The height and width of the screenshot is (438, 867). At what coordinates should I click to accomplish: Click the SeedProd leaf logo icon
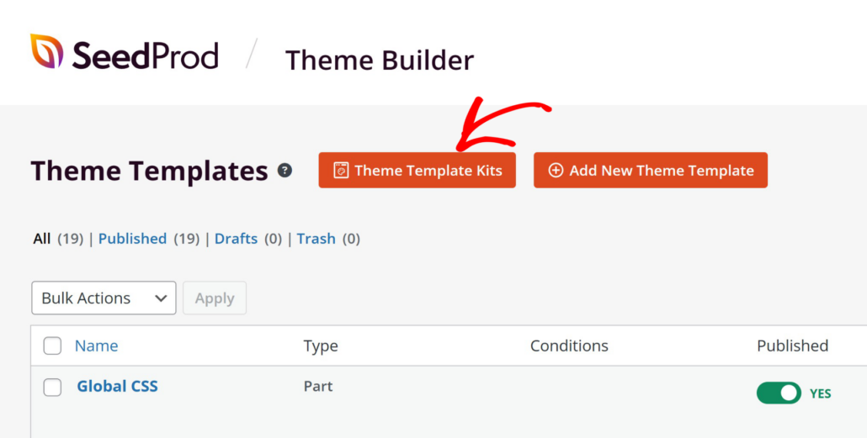[x=45, y=51]
